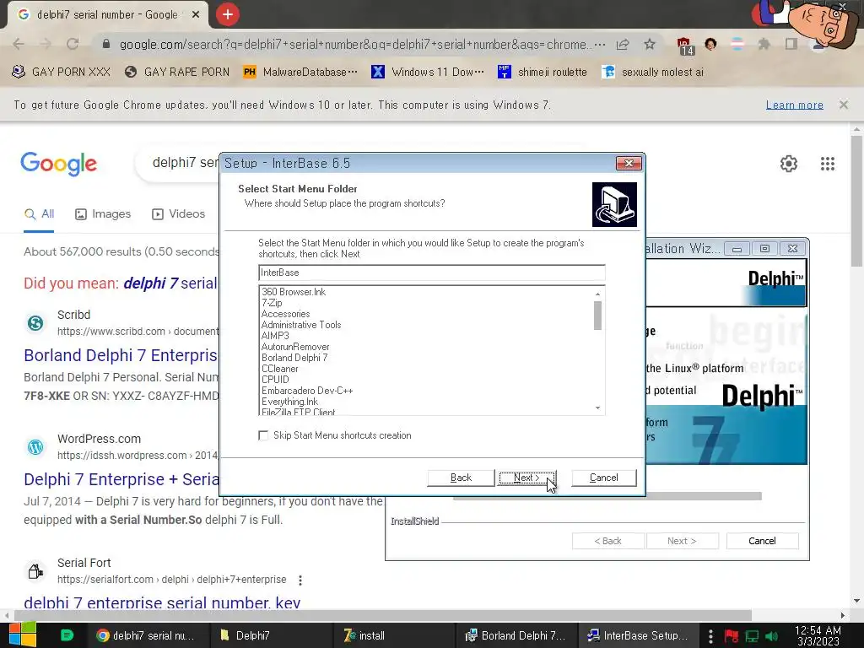Viewport: 864px width, 648px height.
Task: Switch to Borland Delphi 7 taskbar item
Action: [x=516, y=635]
